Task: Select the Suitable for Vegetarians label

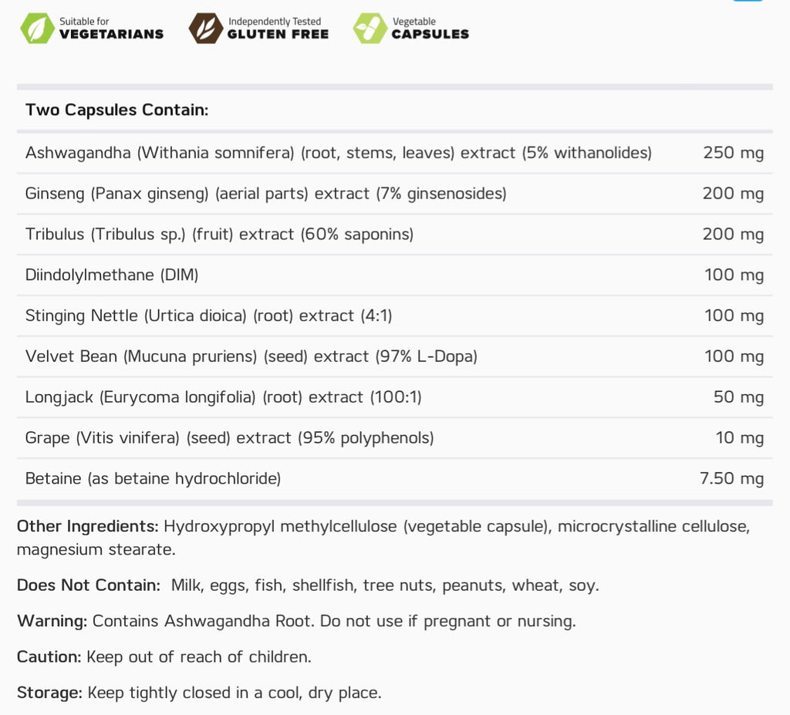Action: [111, 29]
